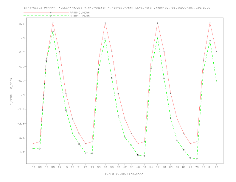Select the green dashed legend line sample

point(46,16)
